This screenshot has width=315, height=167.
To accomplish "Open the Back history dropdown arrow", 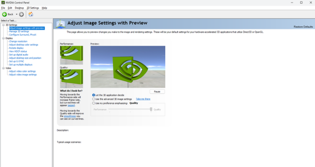I will point(17,14).
